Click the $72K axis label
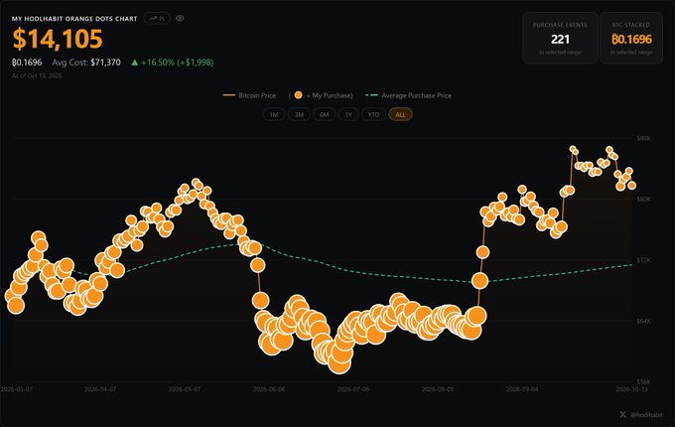 (643, 260)
